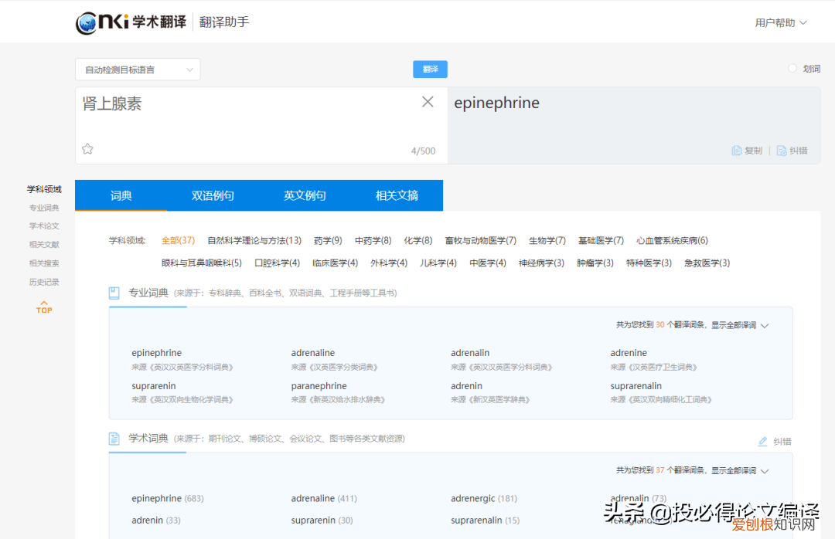Open the epinephrine (683) result link

coord(157,498)
